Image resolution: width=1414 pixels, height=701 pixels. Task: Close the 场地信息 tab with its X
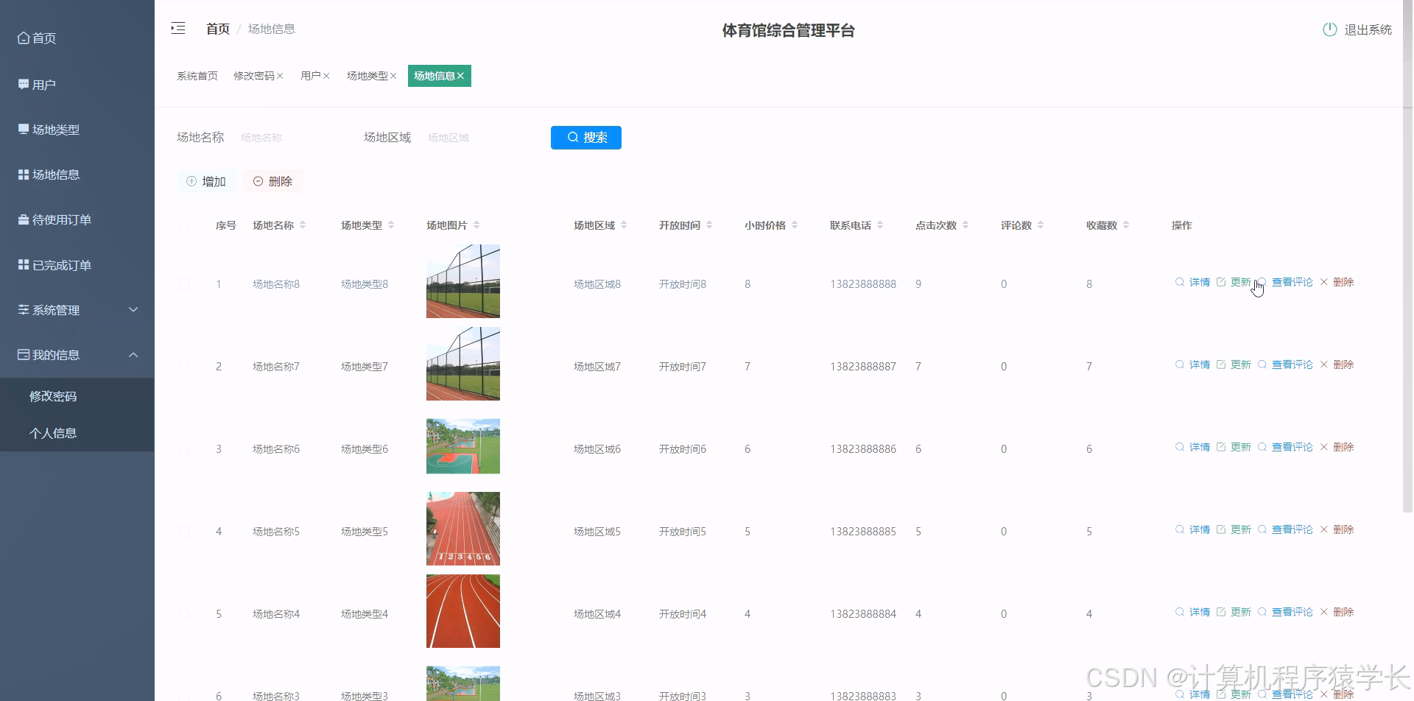(x=460, y=76)
